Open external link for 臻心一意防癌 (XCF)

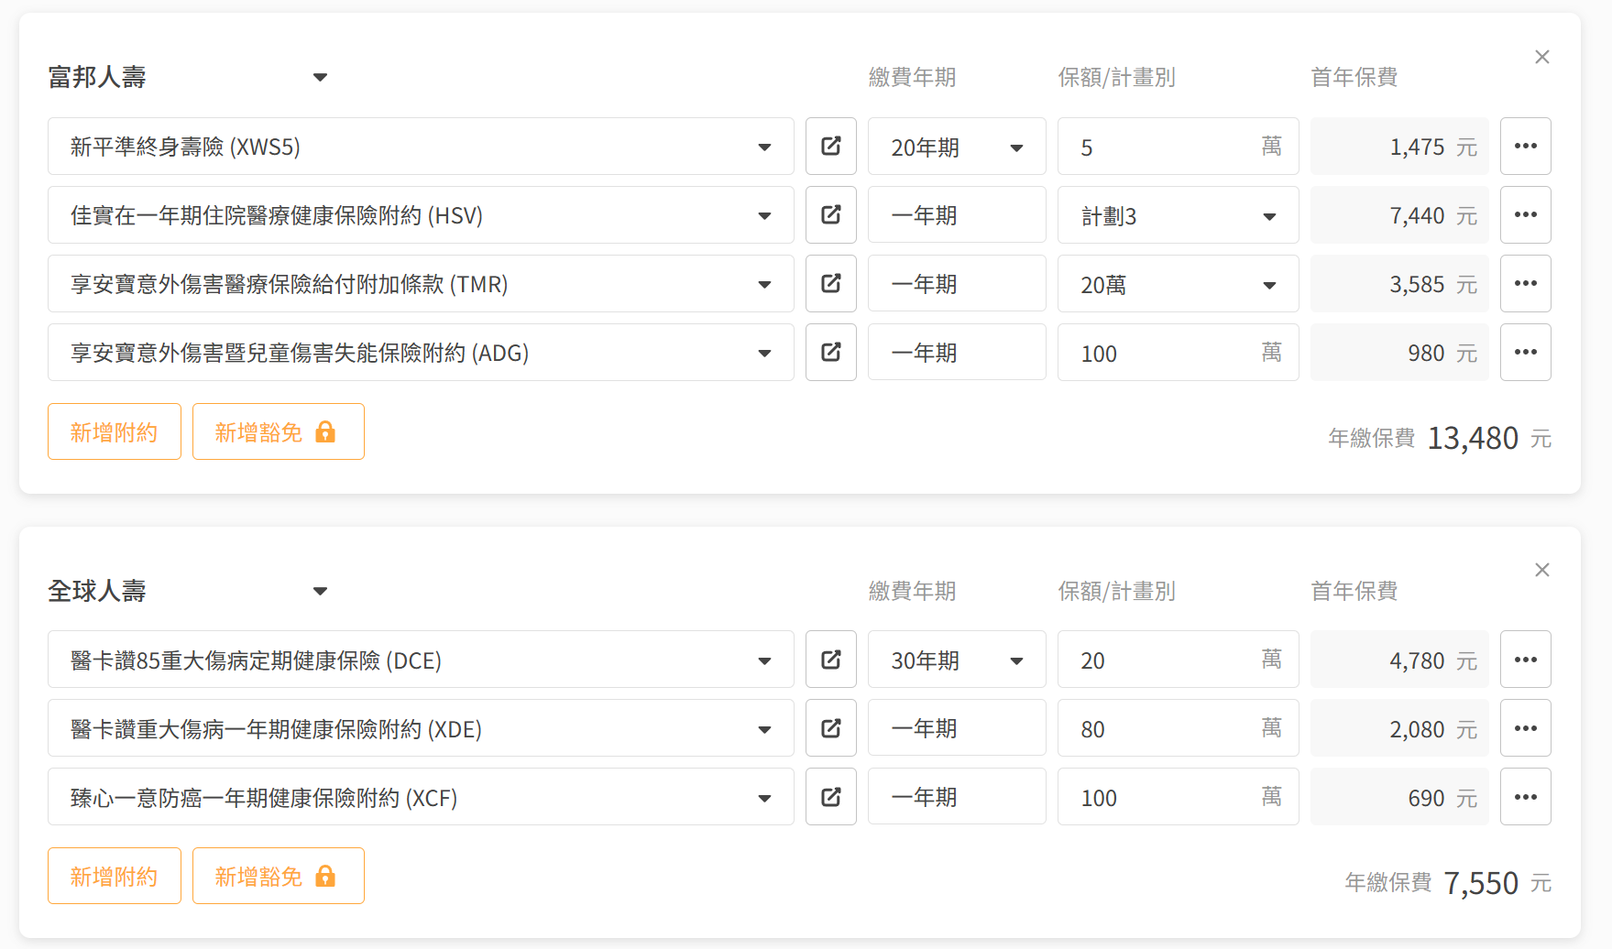pos(830,797)
